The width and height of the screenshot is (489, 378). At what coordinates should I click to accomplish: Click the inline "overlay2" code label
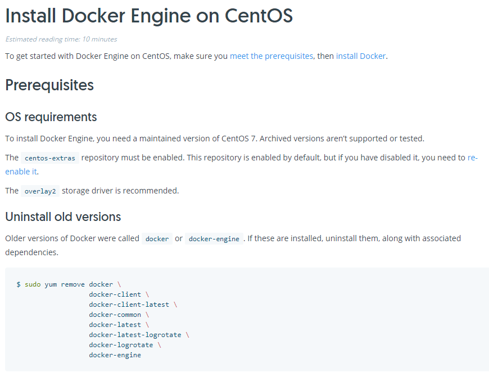40,191
